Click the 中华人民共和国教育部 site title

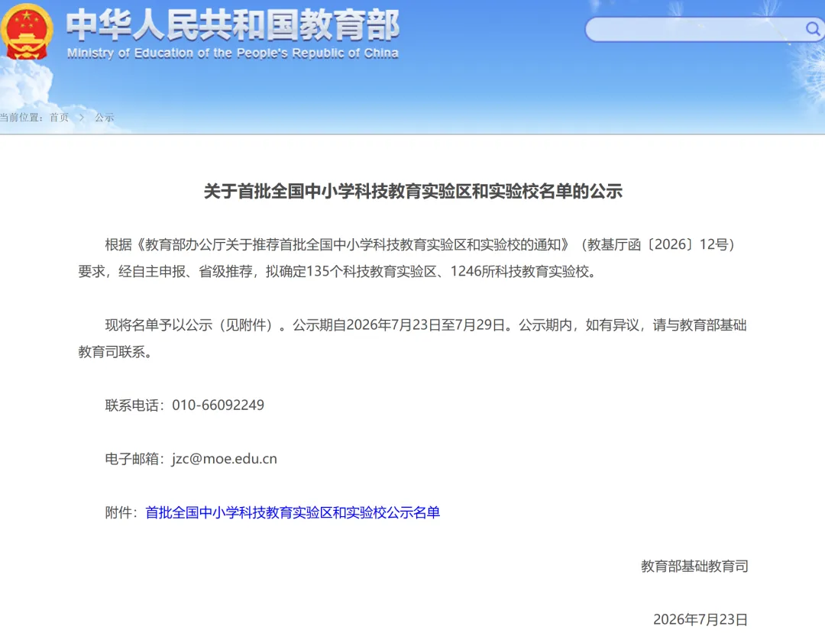(x=232, y=25)
